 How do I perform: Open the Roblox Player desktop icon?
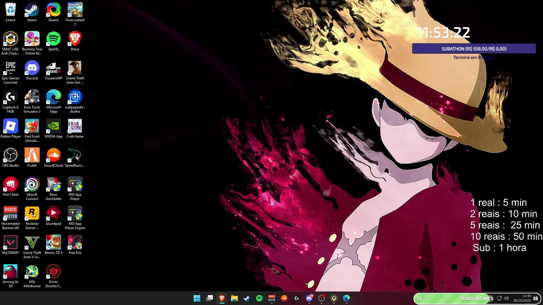(x=11, y=129)
